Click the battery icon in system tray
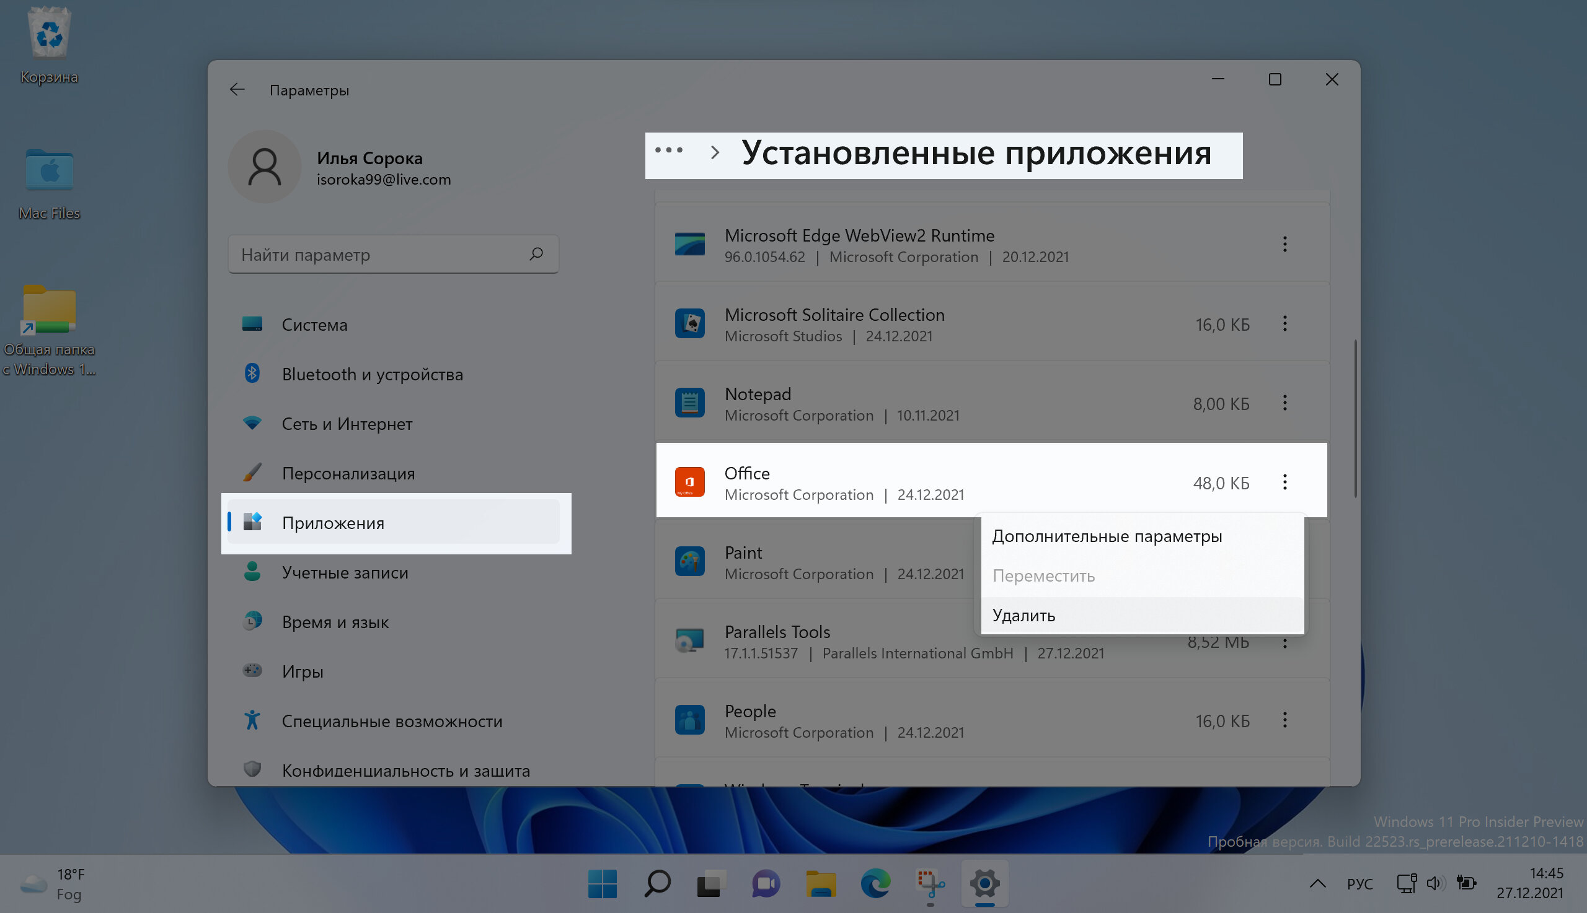Screen dimensions: 1587x913 (1465, 883)
